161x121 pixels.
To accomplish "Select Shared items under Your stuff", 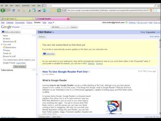I will (11, 47).
